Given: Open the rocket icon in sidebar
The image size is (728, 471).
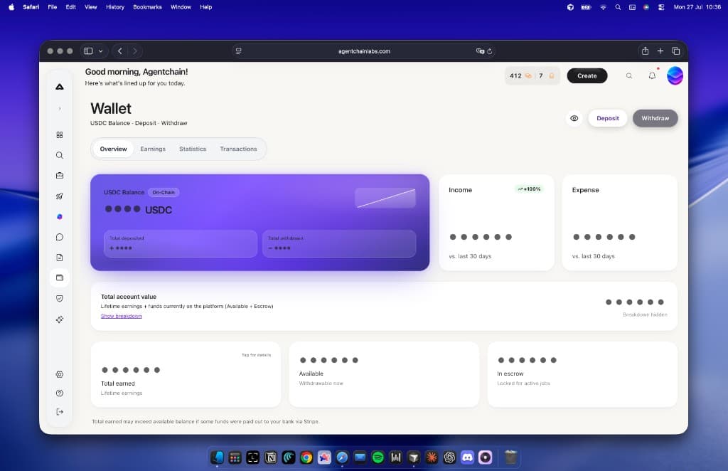Looking at the screenshot, I should pos(60,196).
